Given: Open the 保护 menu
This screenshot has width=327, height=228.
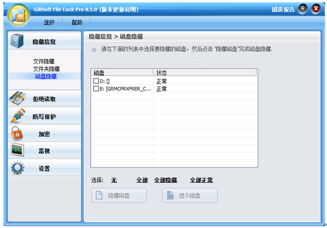Looking at the screenshot, I should (49, 22).
